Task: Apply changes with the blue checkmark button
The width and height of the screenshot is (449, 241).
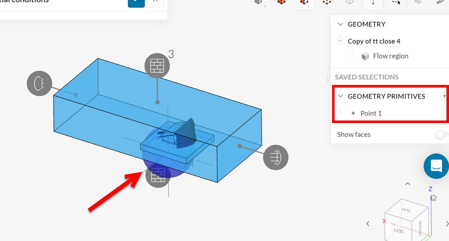Action: coord(136,4)
